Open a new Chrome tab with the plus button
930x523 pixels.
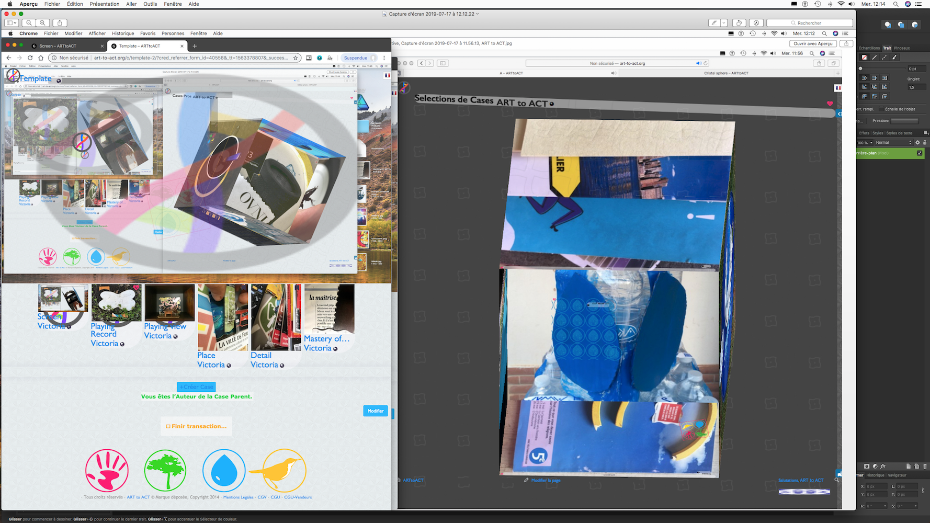195,46
